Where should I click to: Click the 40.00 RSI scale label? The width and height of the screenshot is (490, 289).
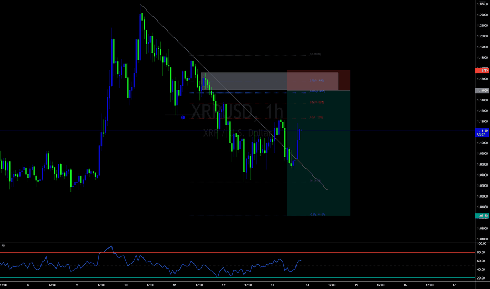tap(481, 270)
